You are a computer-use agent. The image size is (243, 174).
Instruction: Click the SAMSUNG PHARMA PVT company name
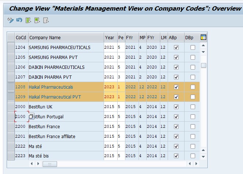point(53,58)
